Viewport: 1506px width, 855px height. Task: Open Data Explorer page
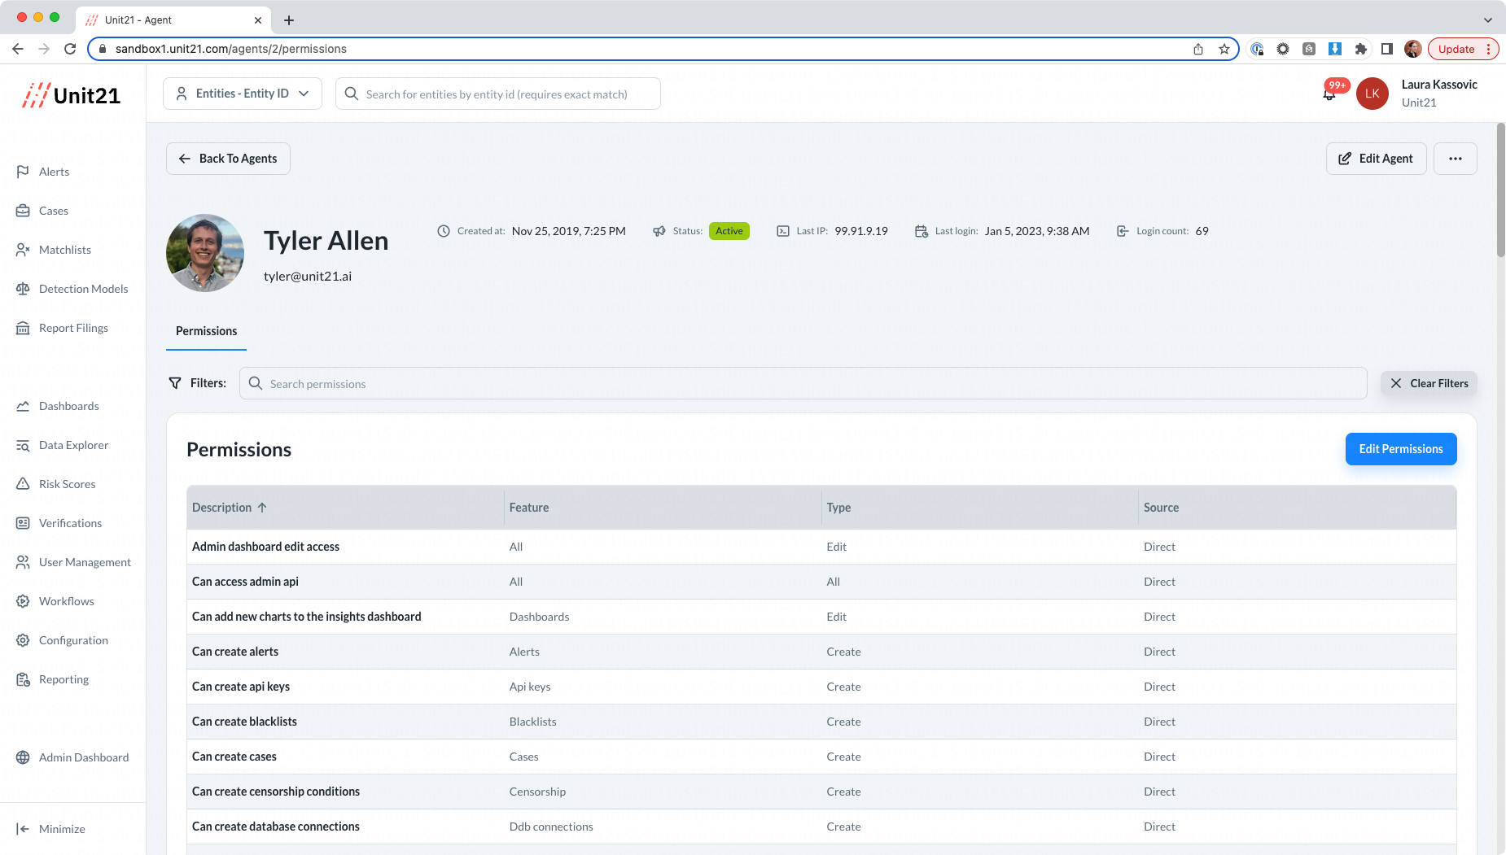coord(62,445)
